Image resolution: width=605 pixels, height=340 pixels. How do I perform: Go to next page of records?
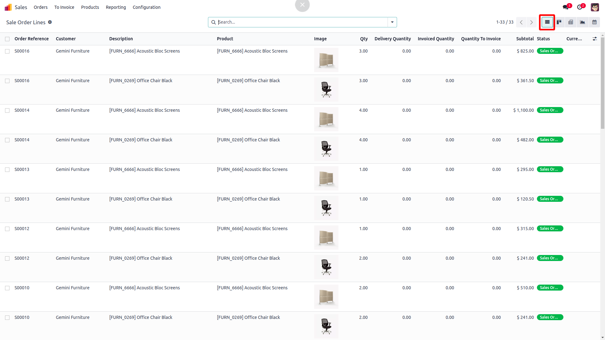(x=531, y=22)
